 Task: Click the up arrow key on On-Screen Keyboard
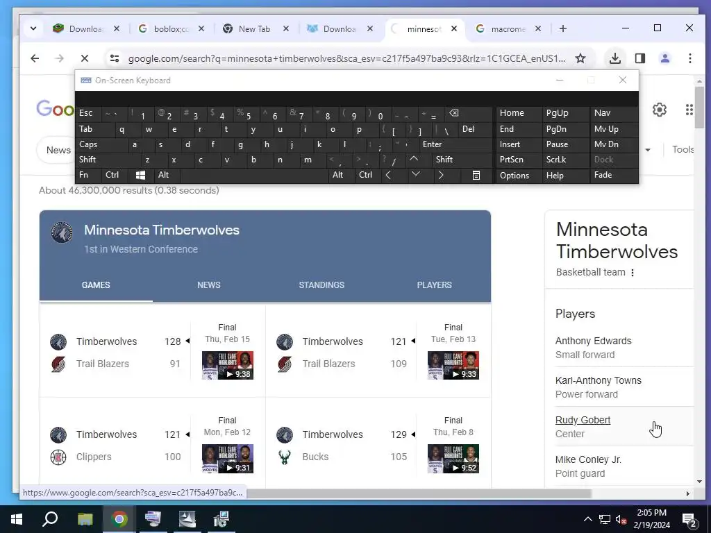[414, 159]
